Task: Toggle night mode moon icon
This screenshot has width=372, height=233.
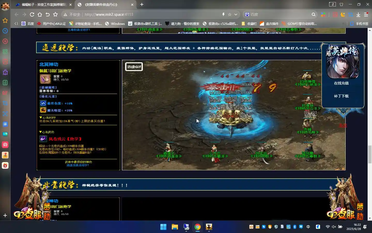Action: click(x=343, y=14)
